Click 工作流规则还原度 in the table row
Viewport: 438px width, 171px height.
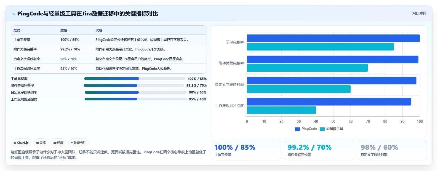(27, 69)
